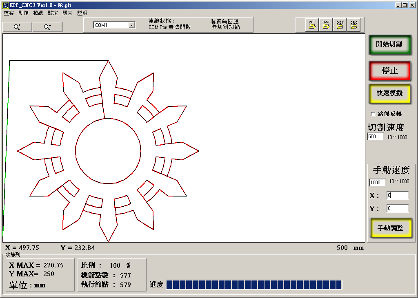Focus the 切割速度 input showing 500
The width and height of the screenshot is (418, 298).
(x=376, y=137)
